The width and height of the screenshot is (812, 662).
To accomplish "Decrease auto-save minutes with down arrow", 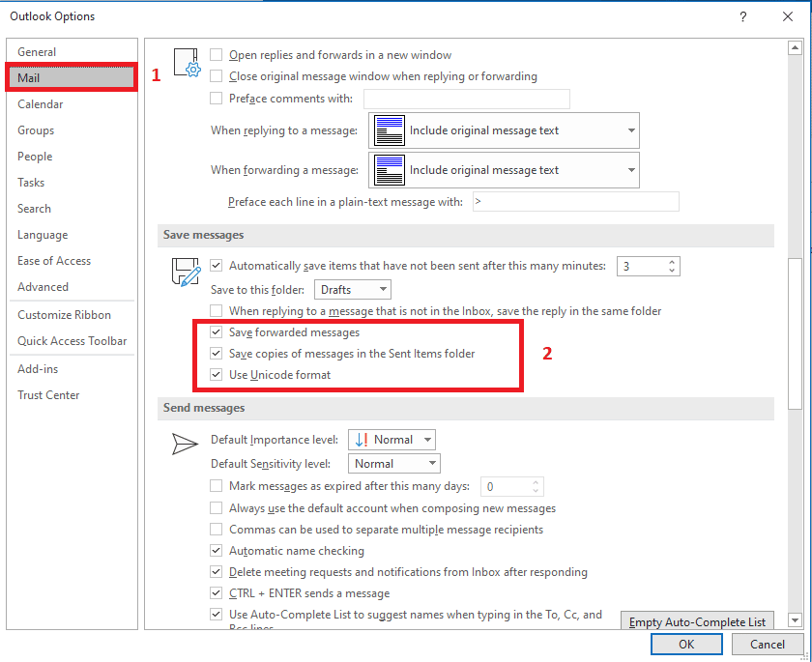I will coord(672,271).
